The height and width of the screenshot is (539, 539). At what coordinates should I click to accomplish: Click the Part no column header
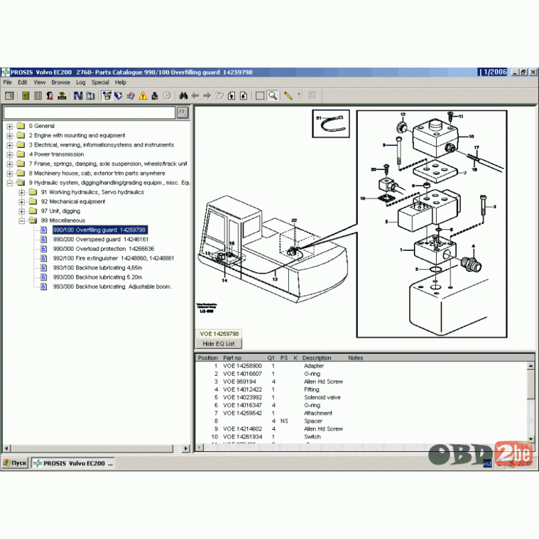pos(232,358)
